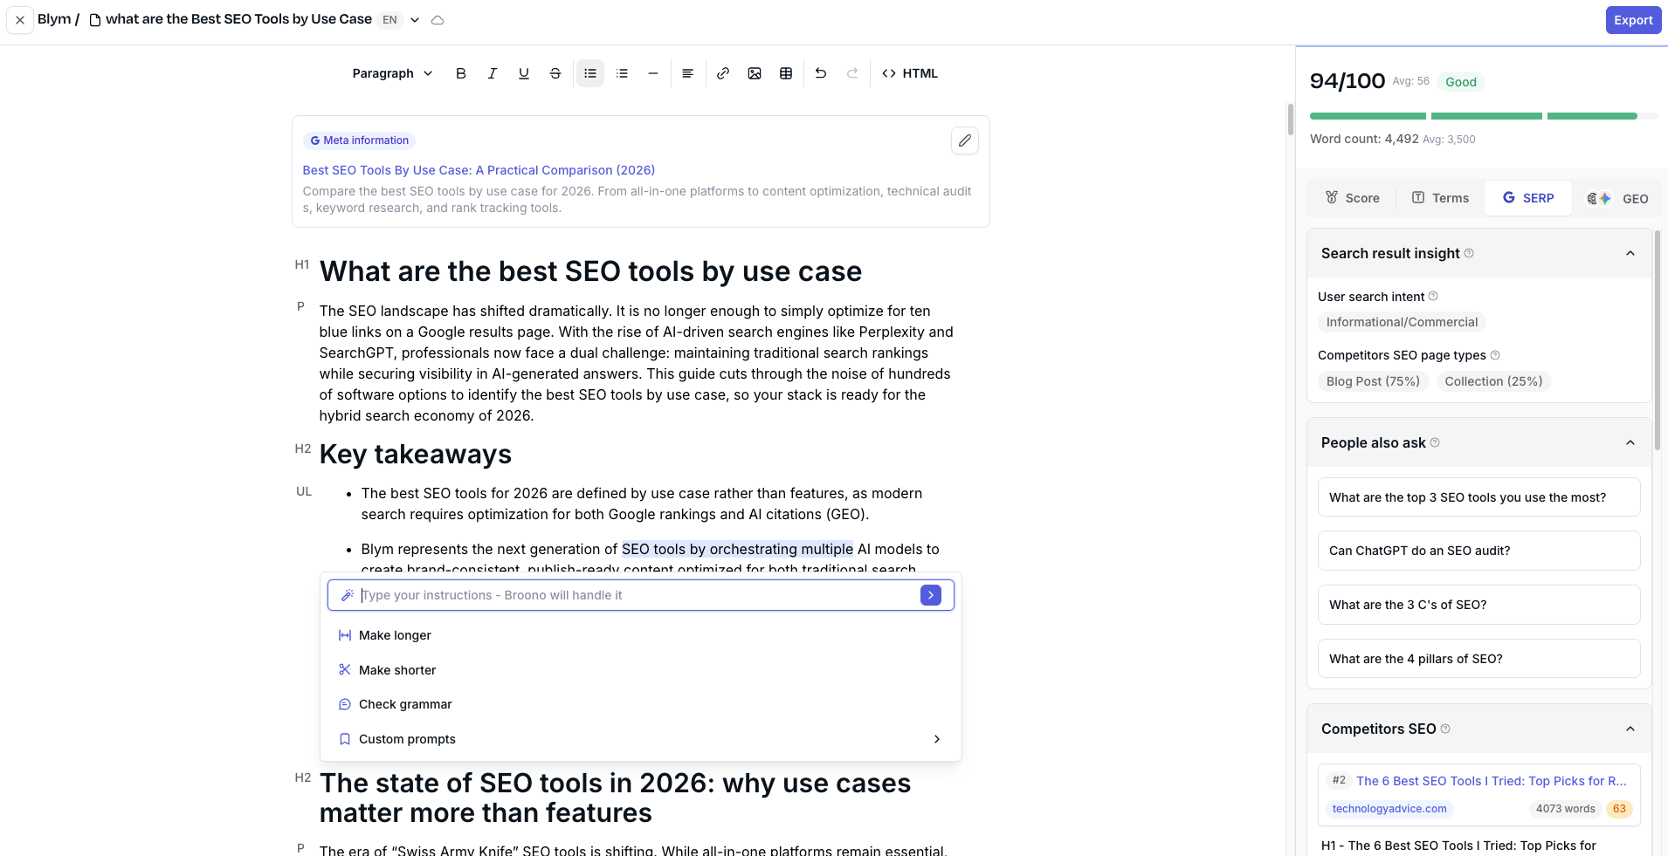Open the SERP tab
The width and height of the screenshot is (1668, 856).
point(1528,198)
